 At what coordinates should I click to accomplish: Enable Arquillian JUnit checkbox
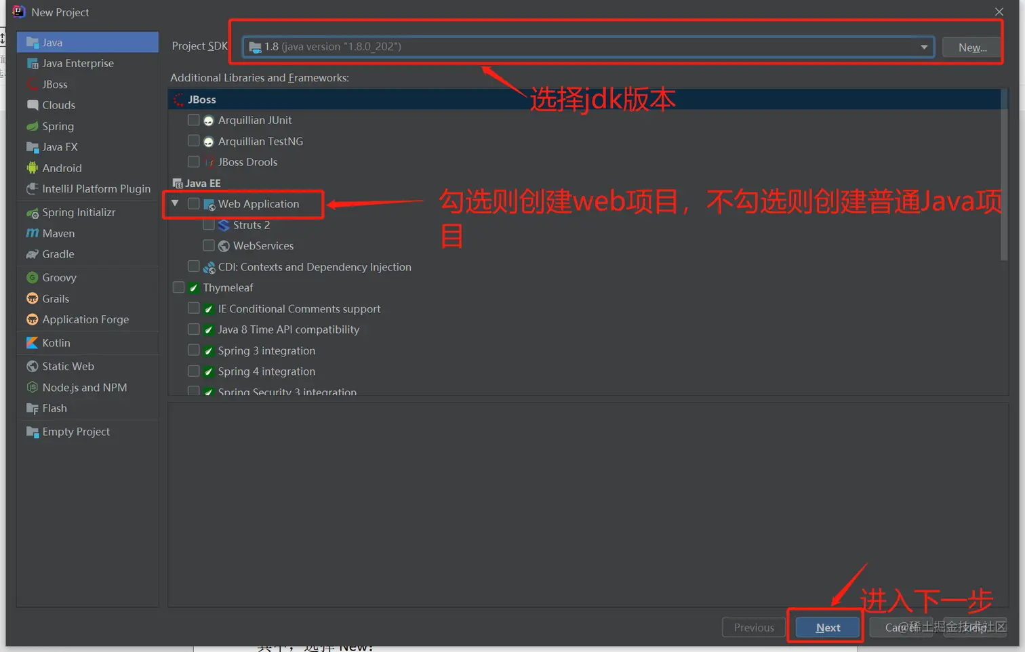click(194, 120)
